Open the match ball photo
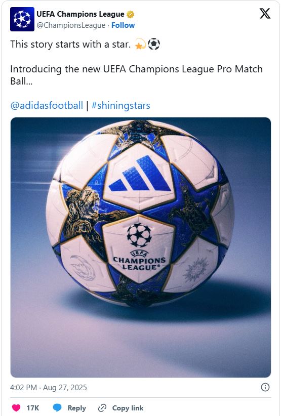281x416 pixels. click(141, 247)
